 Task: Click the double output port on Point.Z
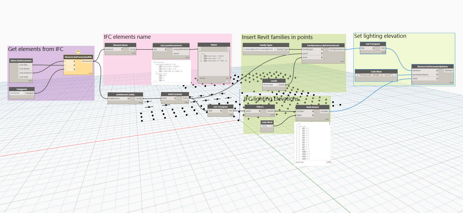pyautogui.click(x=271, y=111)
